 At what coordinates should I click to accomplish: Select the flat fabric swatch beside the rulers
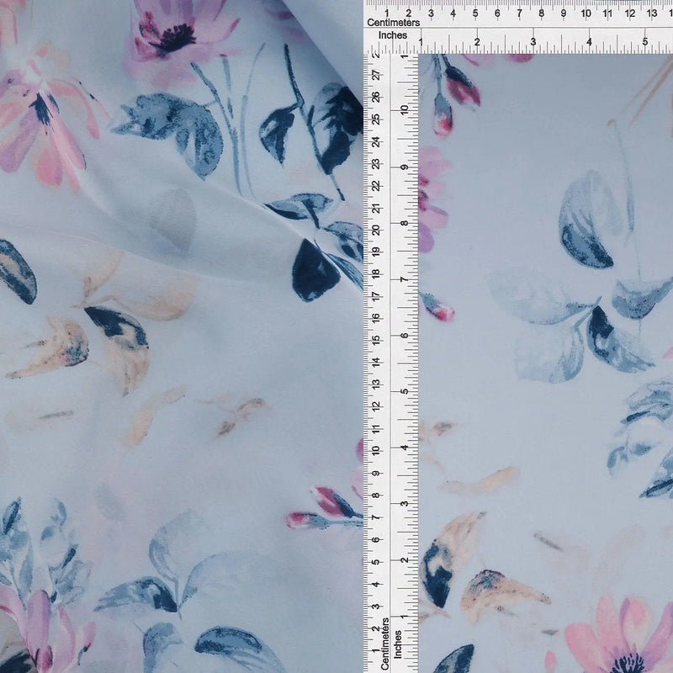(x=545, y=363)
